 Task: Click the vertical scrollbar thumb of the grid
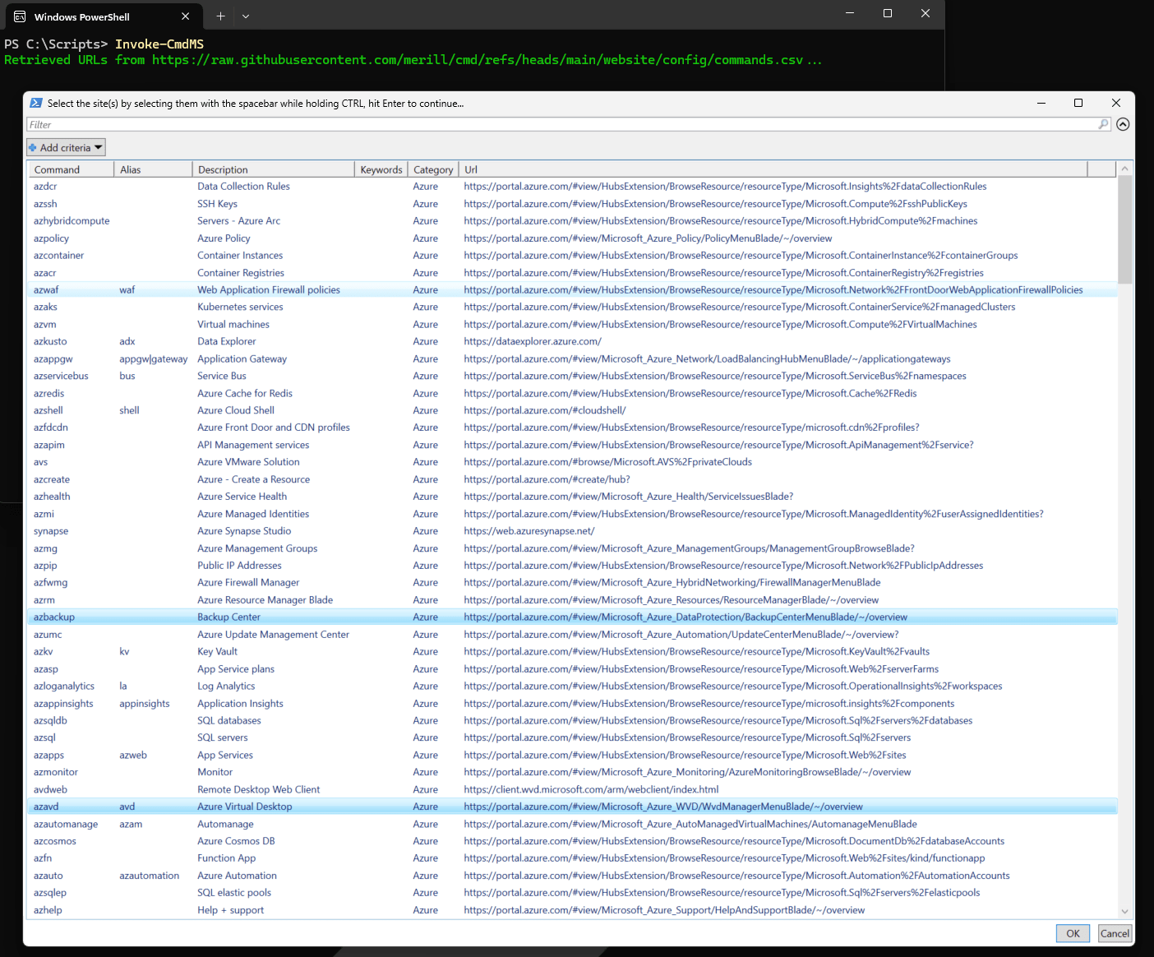[1125, 229]
